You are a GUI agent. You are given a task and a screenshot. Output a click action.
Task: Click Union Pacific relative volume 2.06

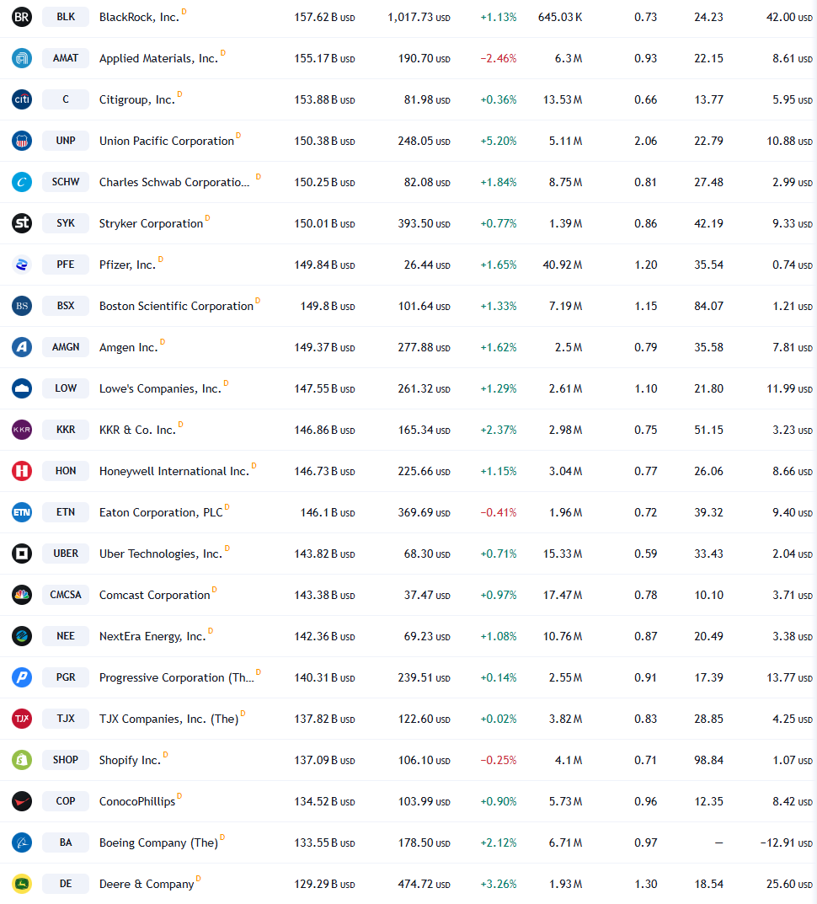pyautogui.click(x=646, y=142)
